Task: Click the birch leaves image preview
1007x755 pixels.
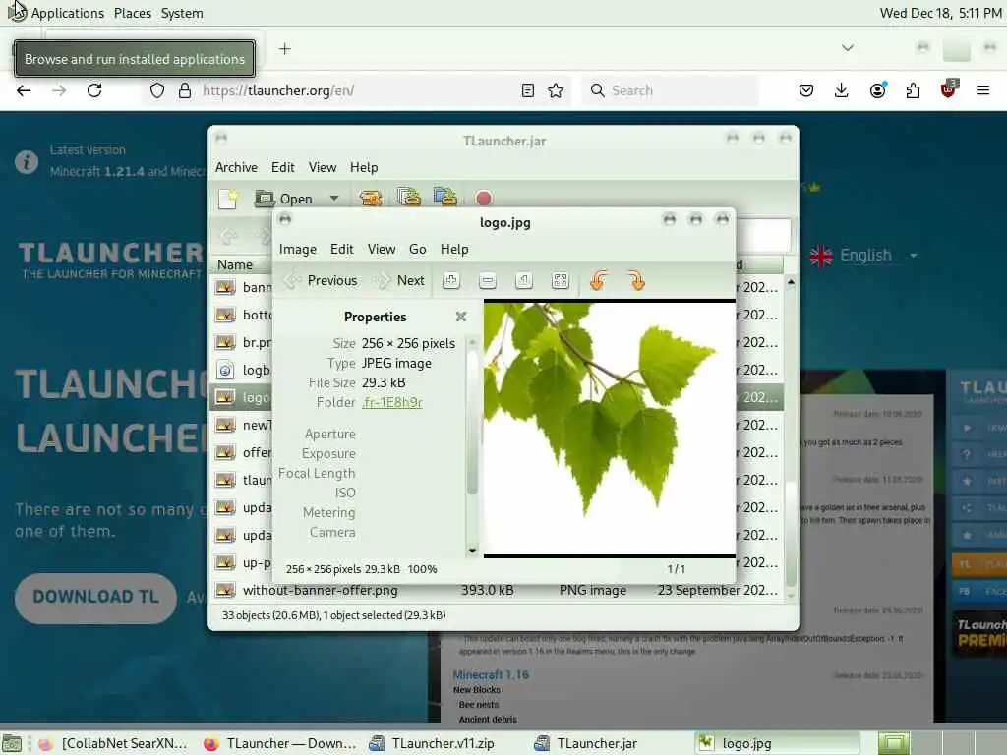Action: click(608, 429)
